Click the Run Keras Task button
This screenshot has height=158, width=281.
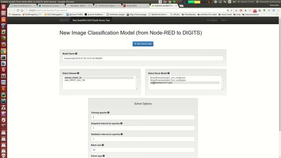pos(143,44)
